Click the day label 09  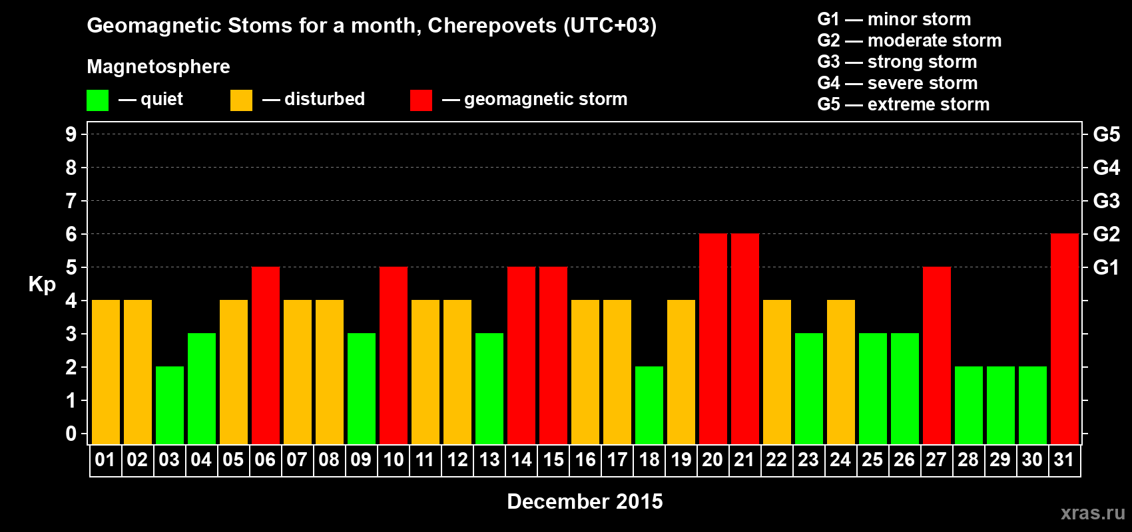pyautogui.click(x=361, y=460)
